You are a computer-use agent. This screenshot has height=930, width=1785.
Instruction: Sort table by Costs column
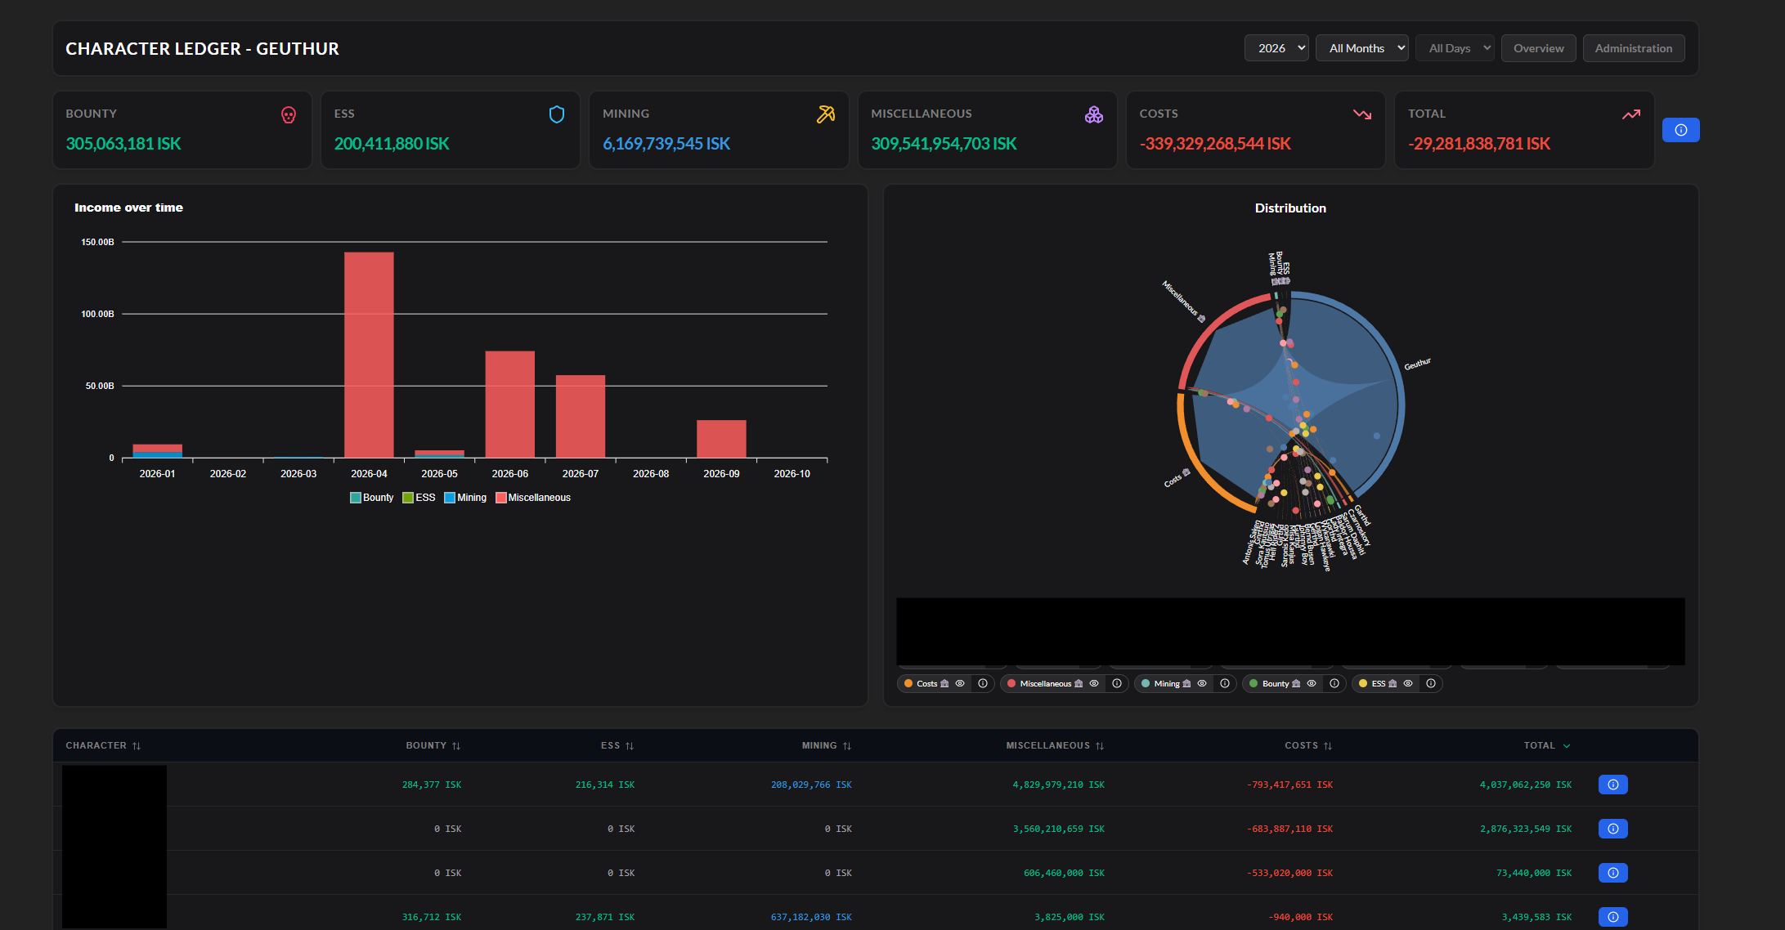(1308, 745)
